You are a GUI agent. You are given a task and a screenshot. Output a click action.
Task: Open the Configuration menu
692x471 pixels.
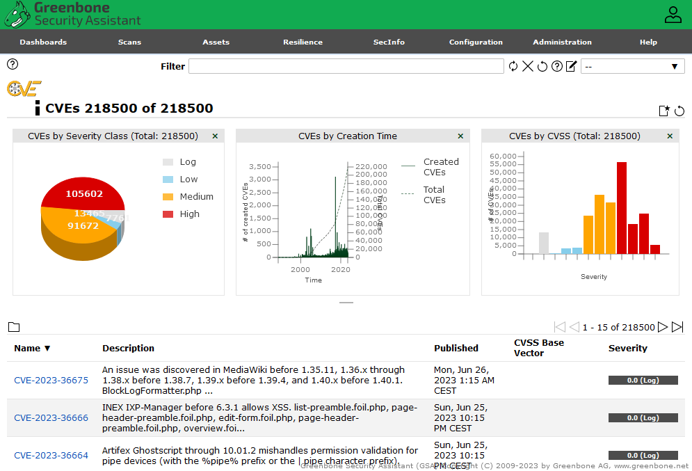pos(476,42)
